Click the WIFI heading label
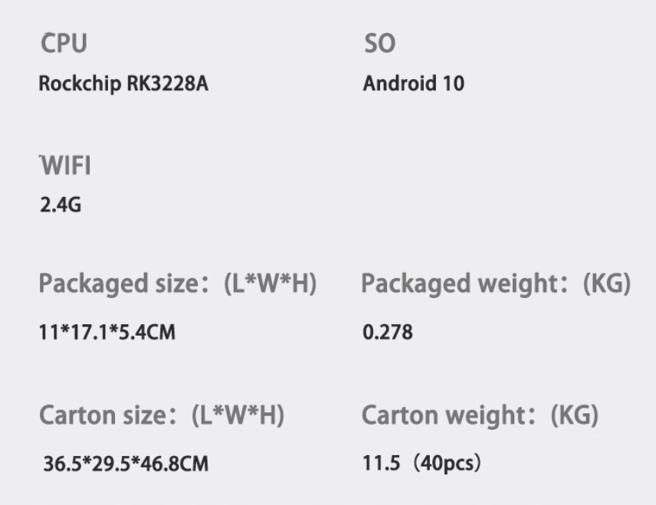The image size is (656, 505). [65, 166]
